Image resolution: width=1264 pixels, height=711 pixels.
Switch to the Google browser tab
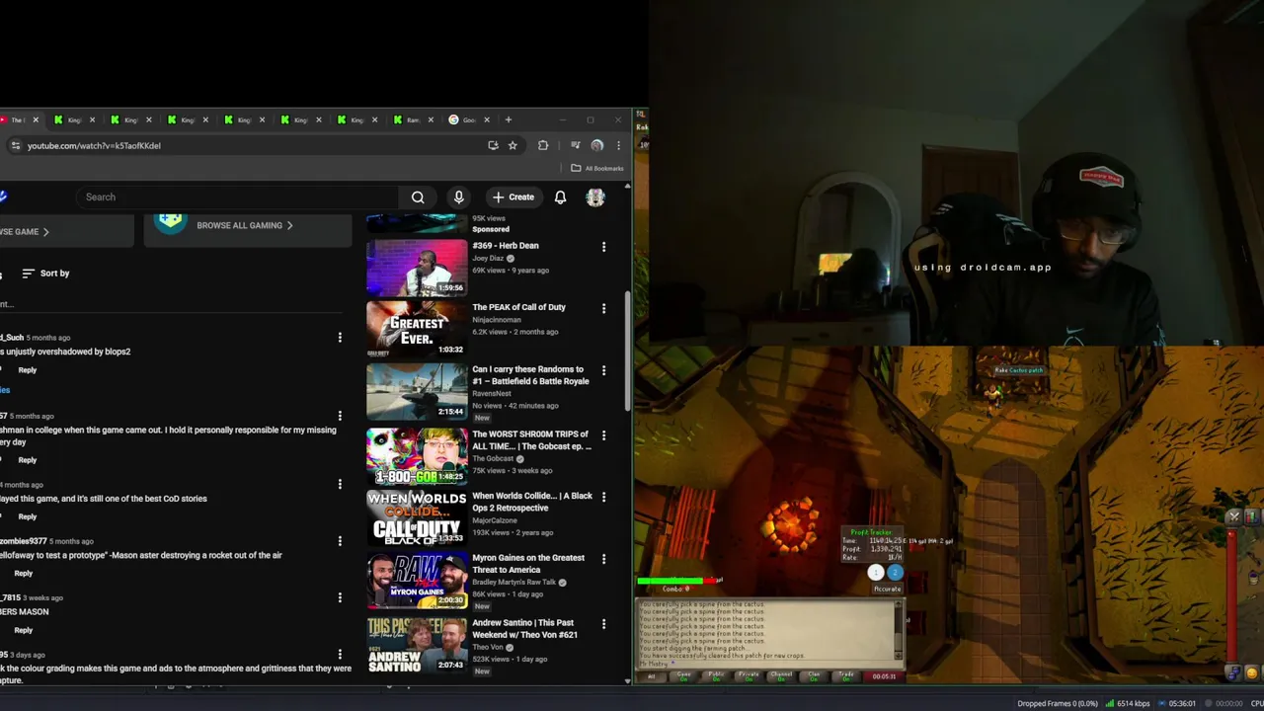coord(469,119)
